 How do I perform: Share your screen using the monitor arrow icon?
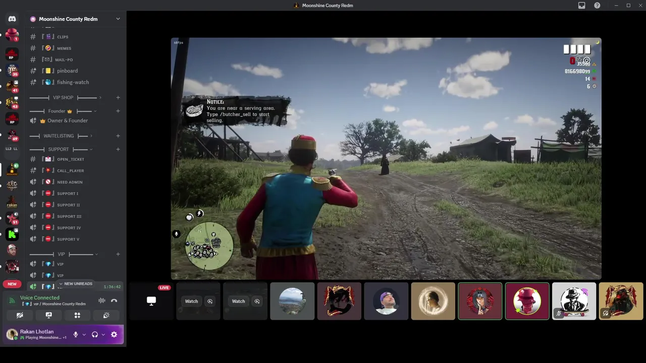click(x=48, y=315)
